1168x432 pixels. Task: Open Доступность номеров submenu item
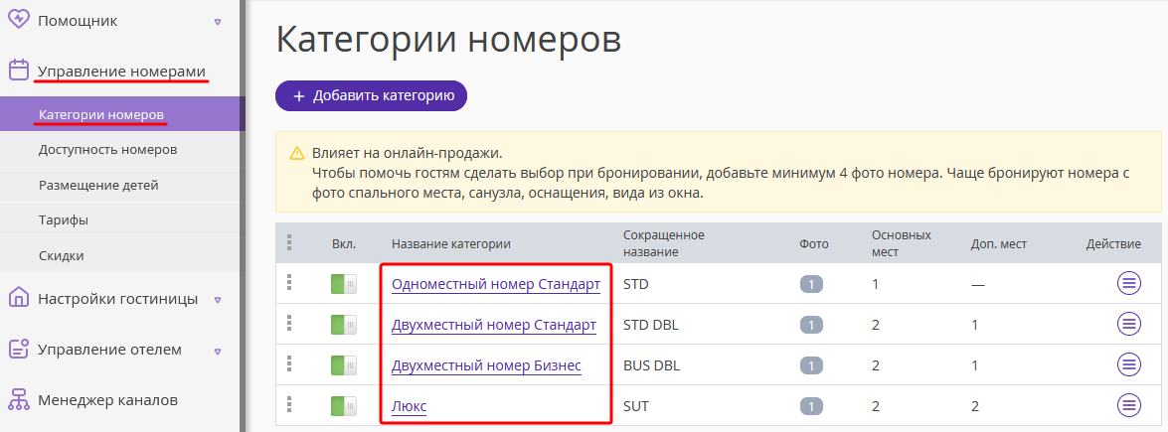click(122, 150)
